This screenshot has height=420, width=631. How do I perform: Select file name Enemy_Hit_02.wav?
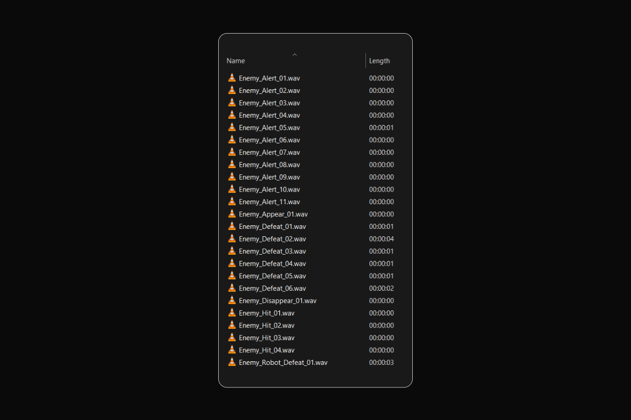coord(267,325)
